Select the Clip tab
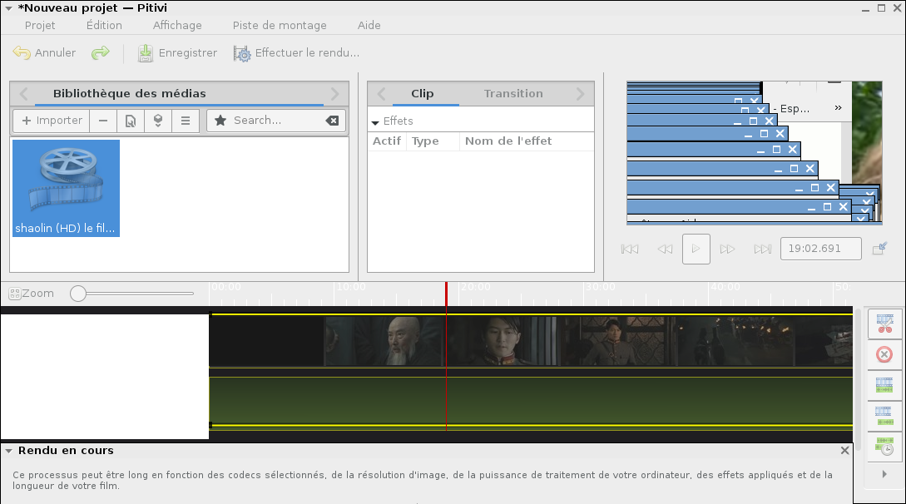 423,93
